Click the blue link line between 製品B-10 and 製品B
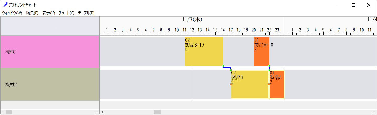This screenshot has height=115, width=377. click(x=227, y=68)
